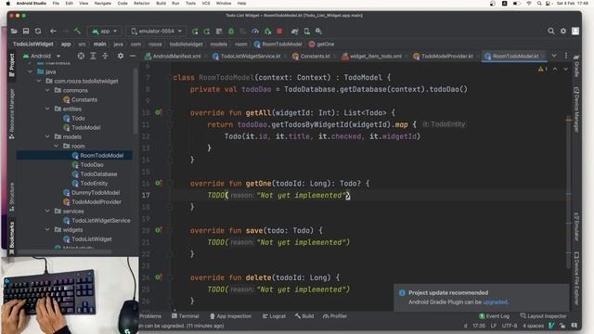The height and width of the screenshot is (334, 594).
Task: Click the Debug bug icon
Action: point(231,32)
